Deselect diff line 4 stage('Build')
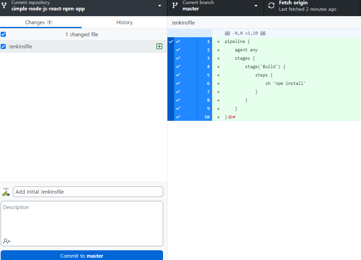 193,66
